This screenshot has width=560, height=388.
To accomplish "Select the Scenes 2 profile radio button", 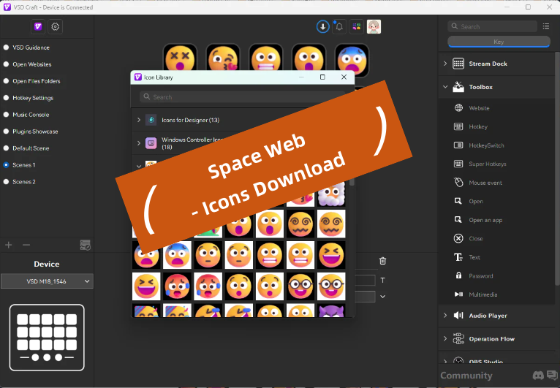I will (7, 182).
